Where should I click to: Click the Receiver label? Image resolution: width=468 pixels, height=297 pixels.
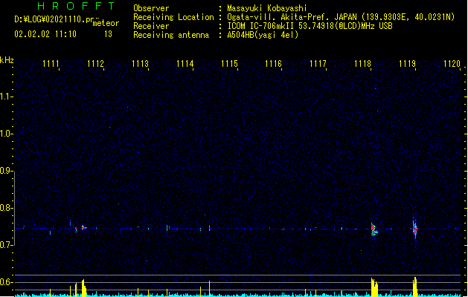pos(151,26)
